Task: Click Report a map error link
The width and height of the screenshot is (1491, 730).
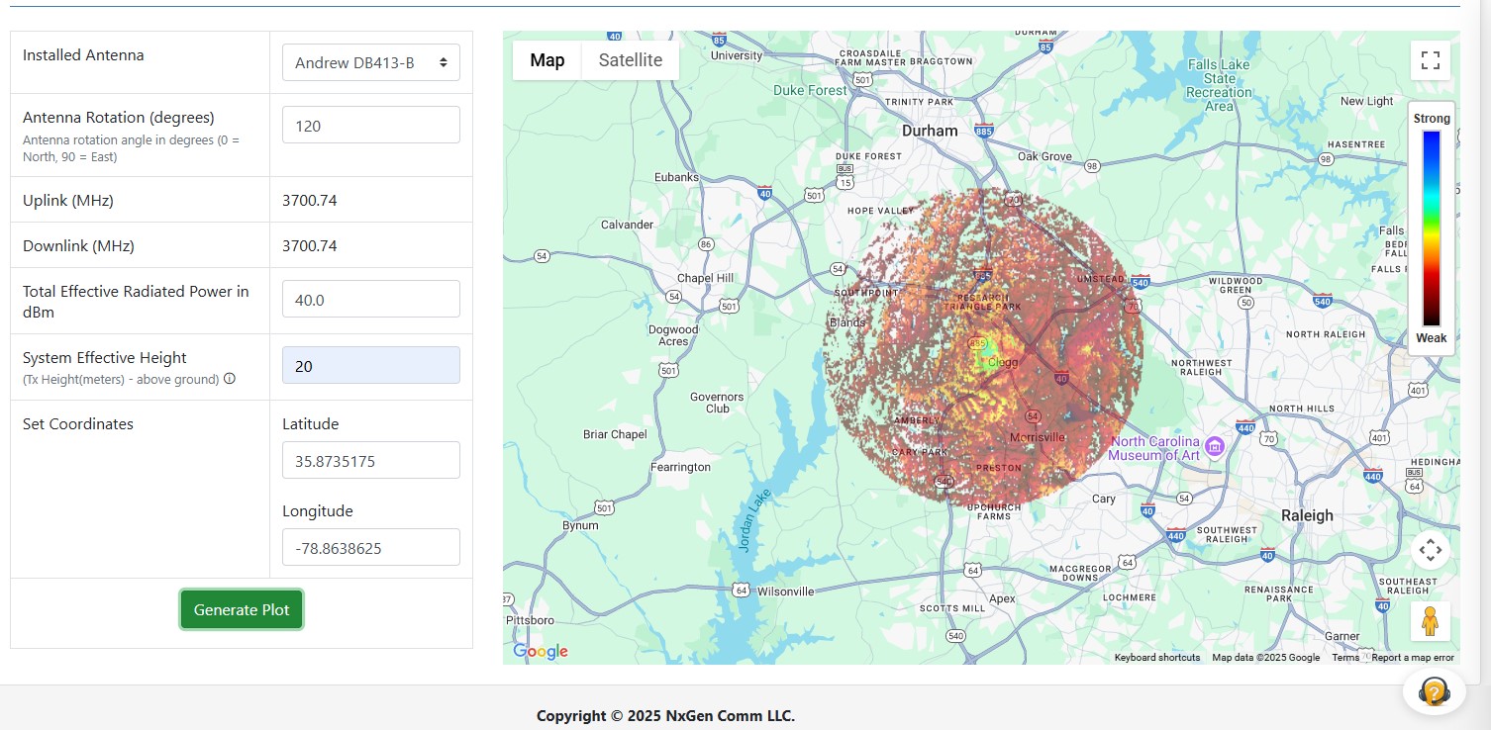Action: (1413, 658)
